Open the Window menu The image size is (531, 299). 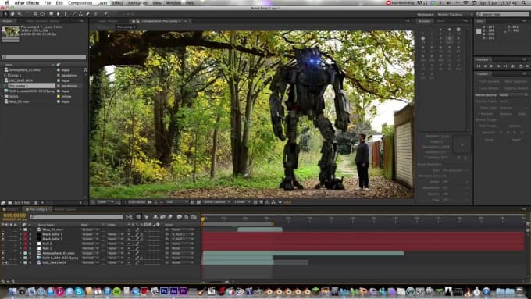(173, 2)
